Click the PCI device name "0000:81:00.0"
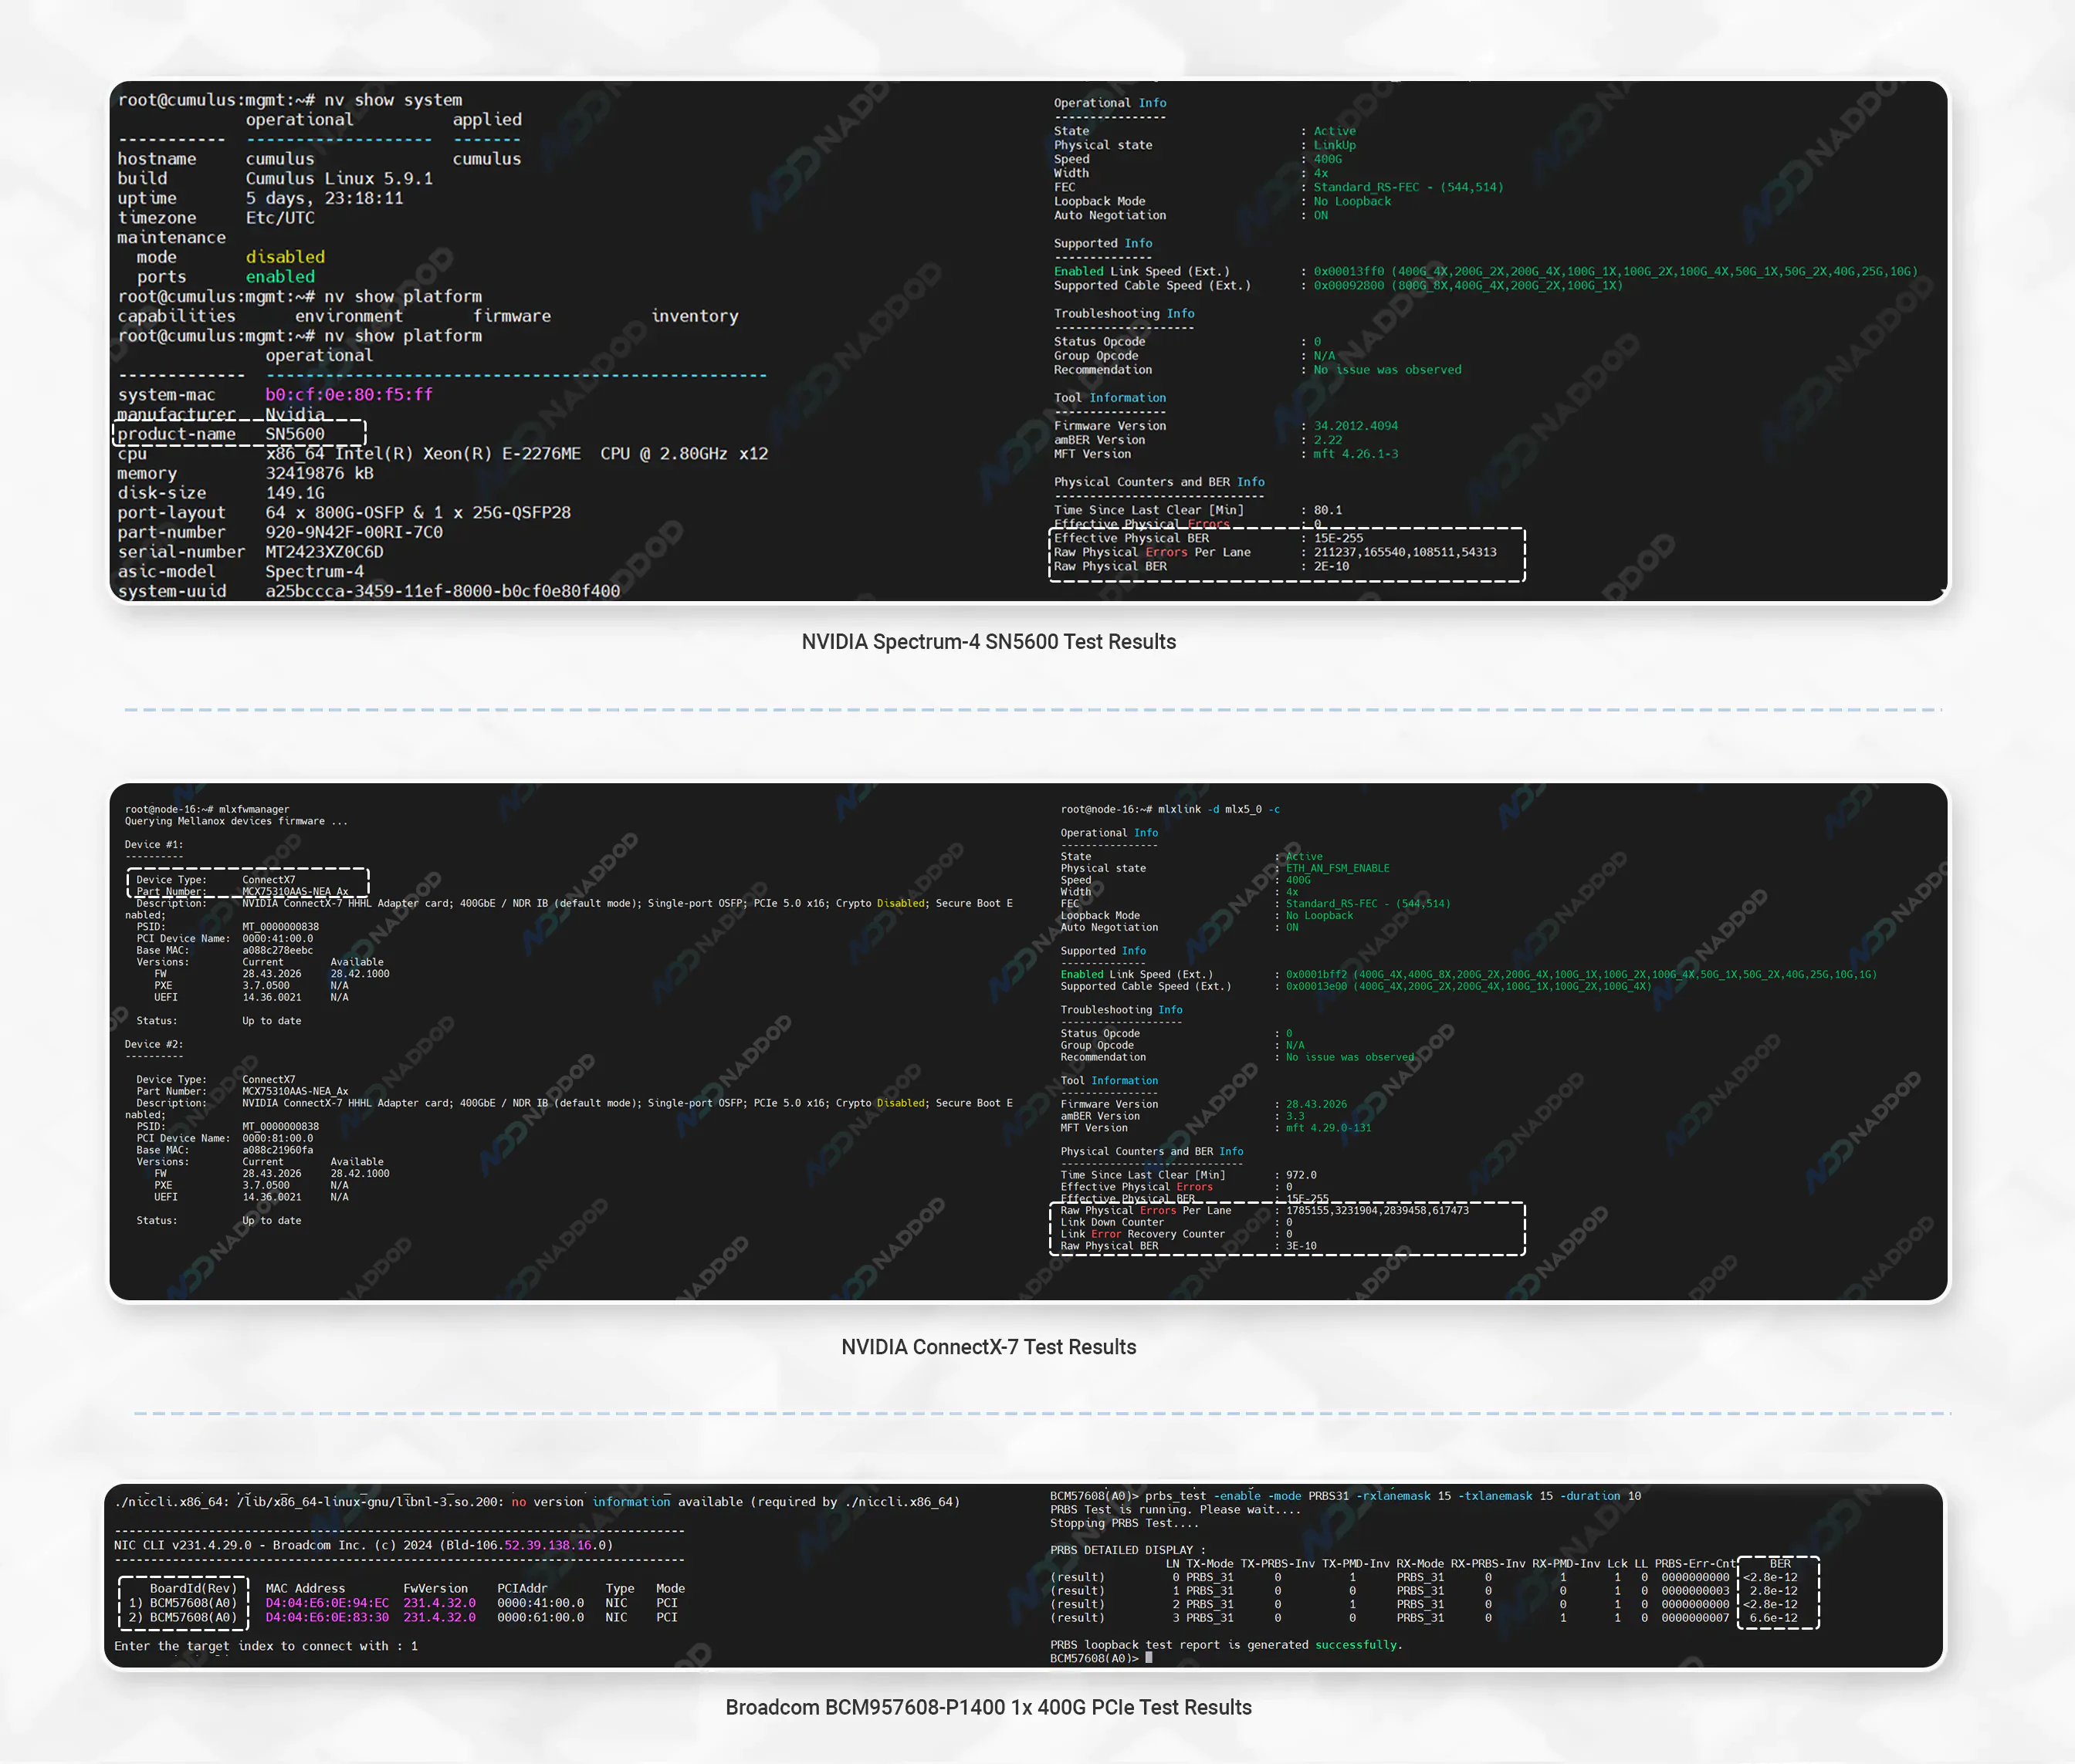This screenshot has width=2075, height=1764. tap(277, 1138)
